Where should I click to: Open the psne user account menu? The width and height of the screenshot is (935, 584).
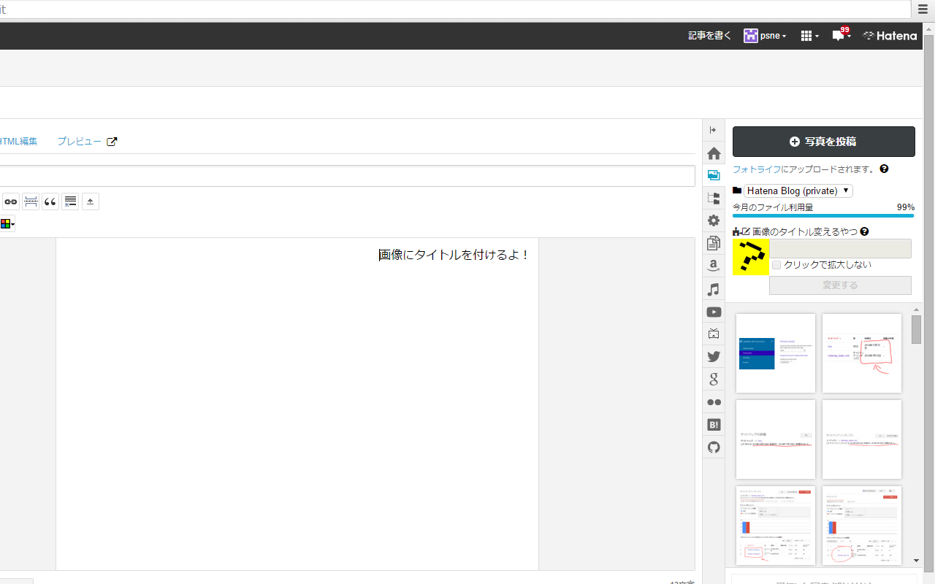(765, 36)
